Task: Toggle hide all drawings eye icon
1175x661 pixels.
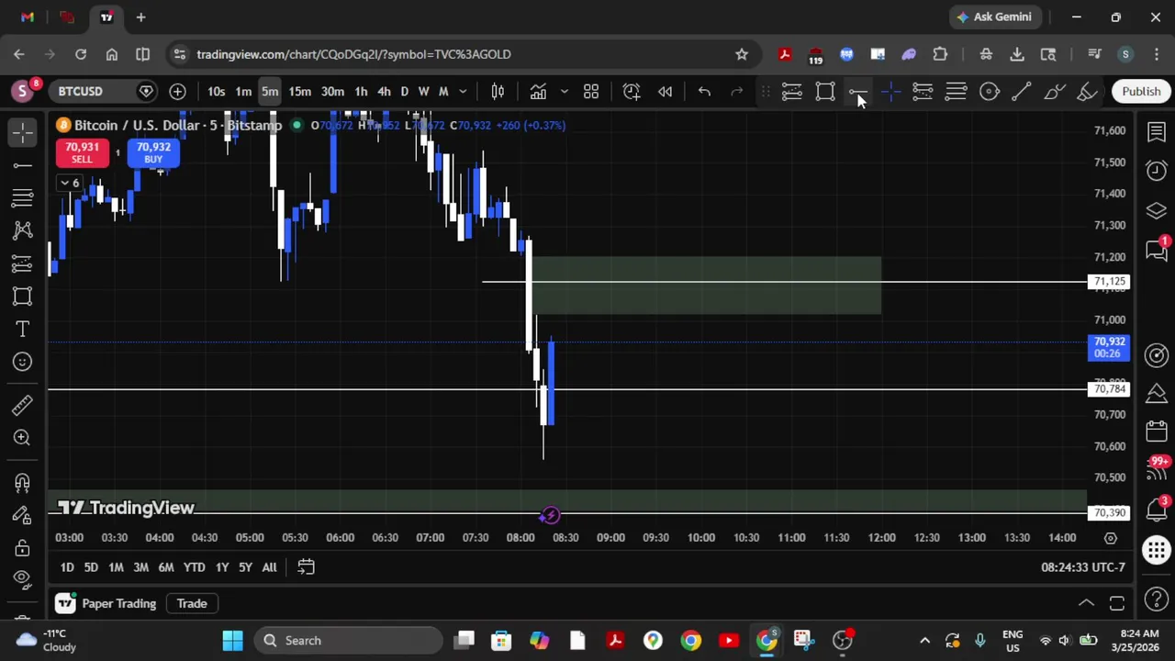Action: (23, 578)
